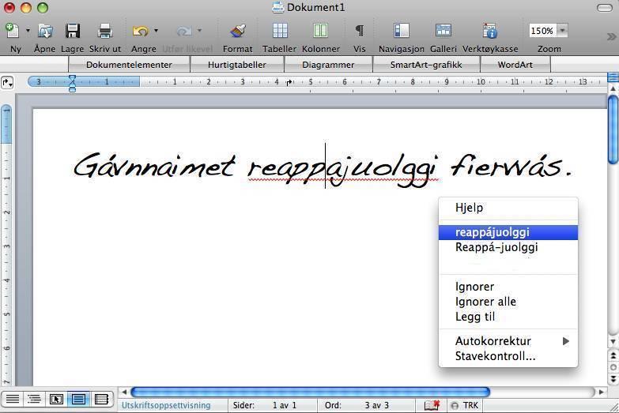
Task: Click horizontal scrollbar right arrow
Action: tap(602, 392)
